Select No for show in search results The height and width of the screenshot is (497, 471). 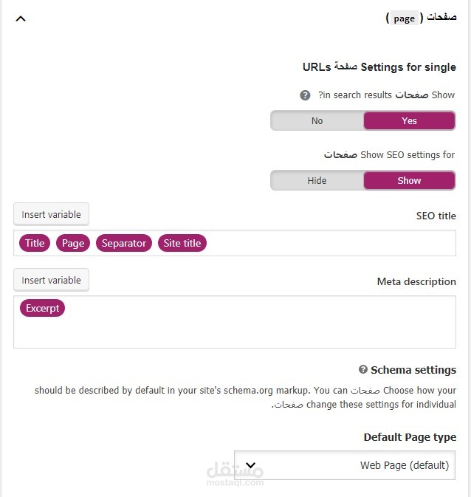317,120
